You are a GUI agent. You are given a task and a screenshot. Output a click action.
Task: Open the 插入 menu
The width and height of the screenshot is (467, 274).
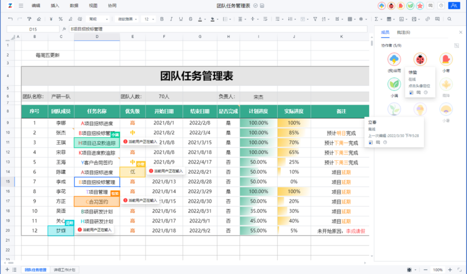55,6
